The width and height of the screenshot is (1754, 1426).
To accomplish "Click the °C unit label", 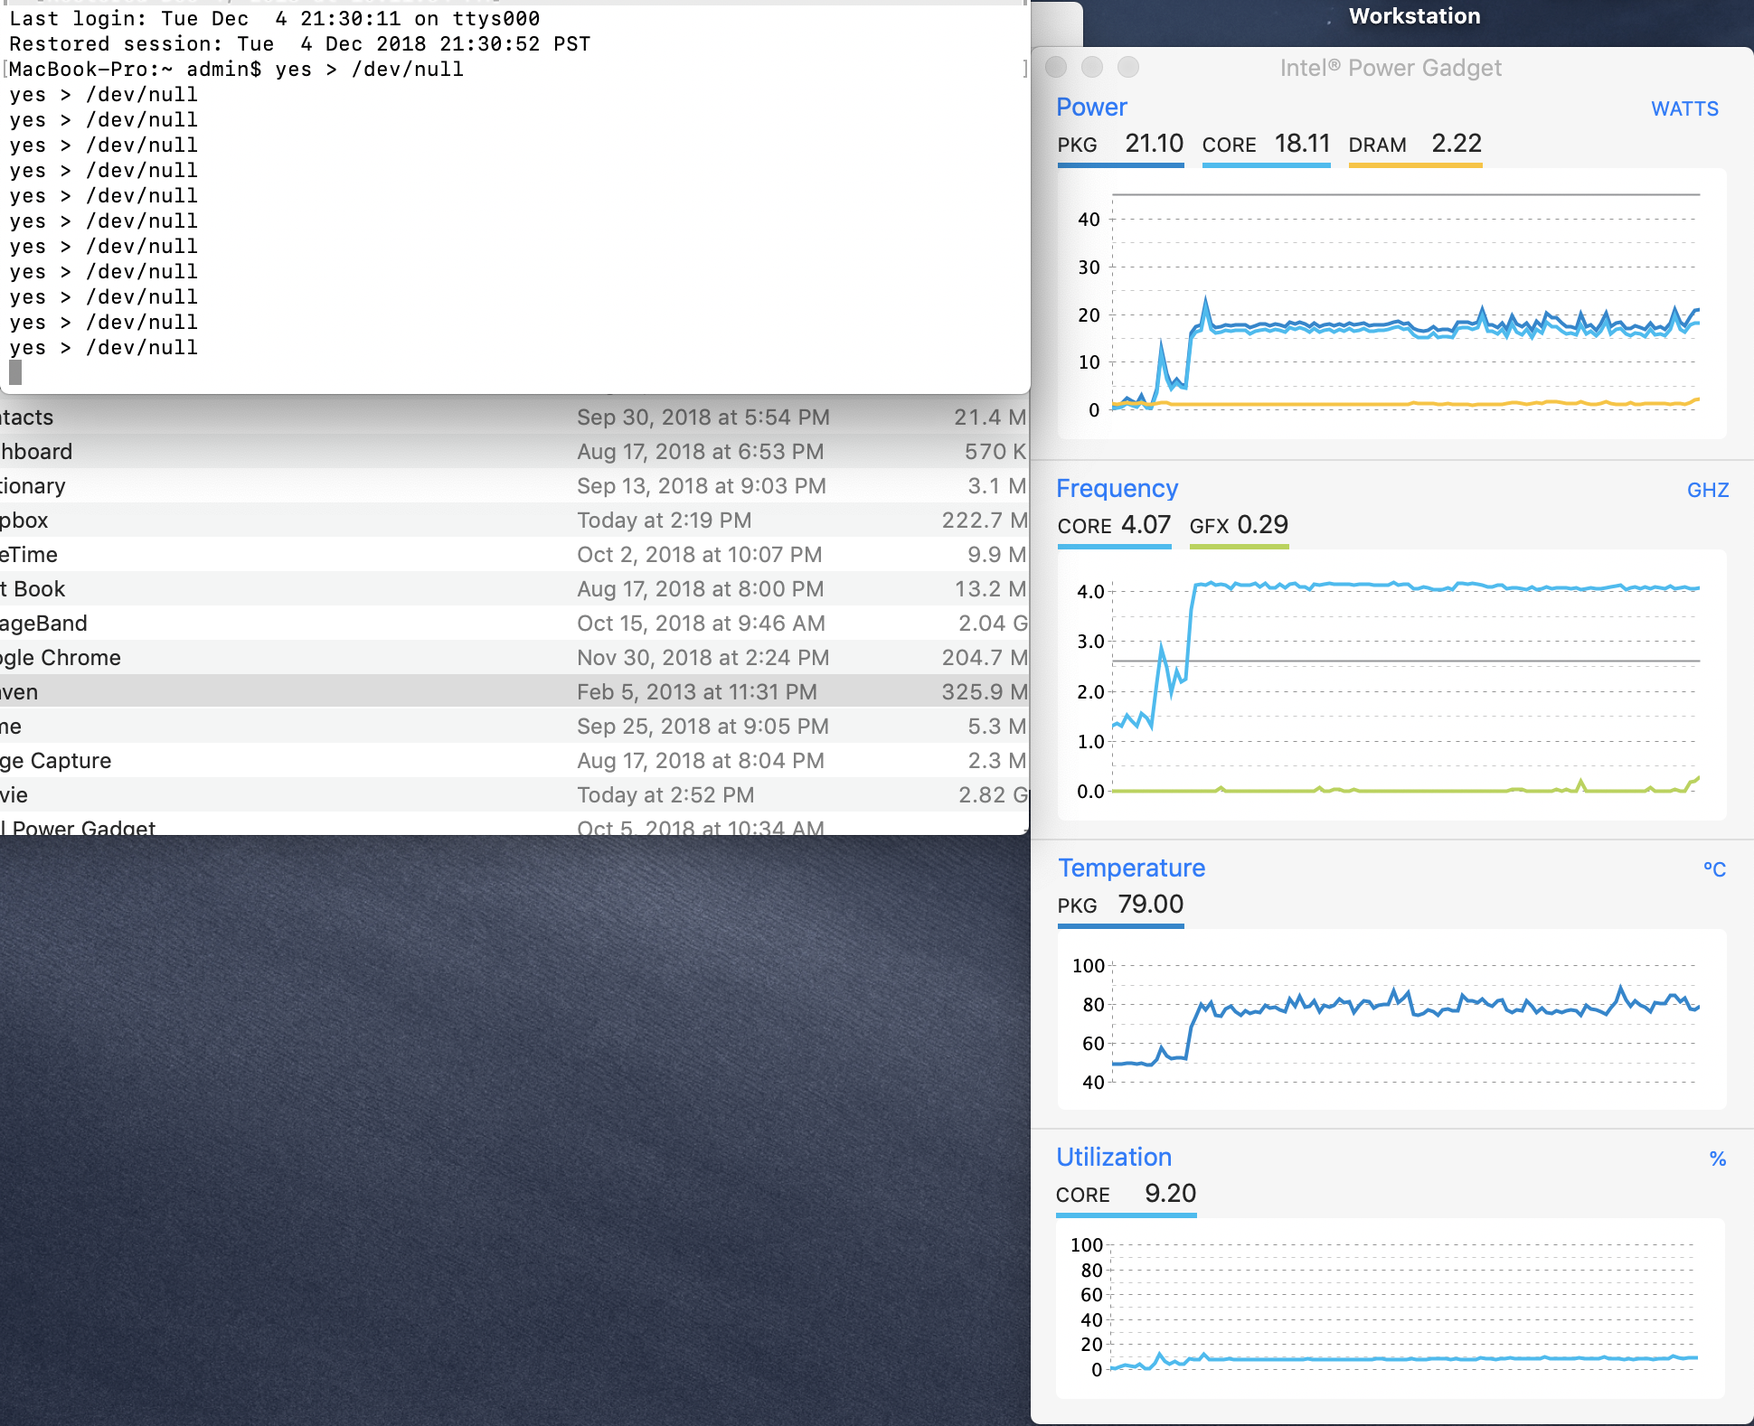I will (x=1714, y=869).
